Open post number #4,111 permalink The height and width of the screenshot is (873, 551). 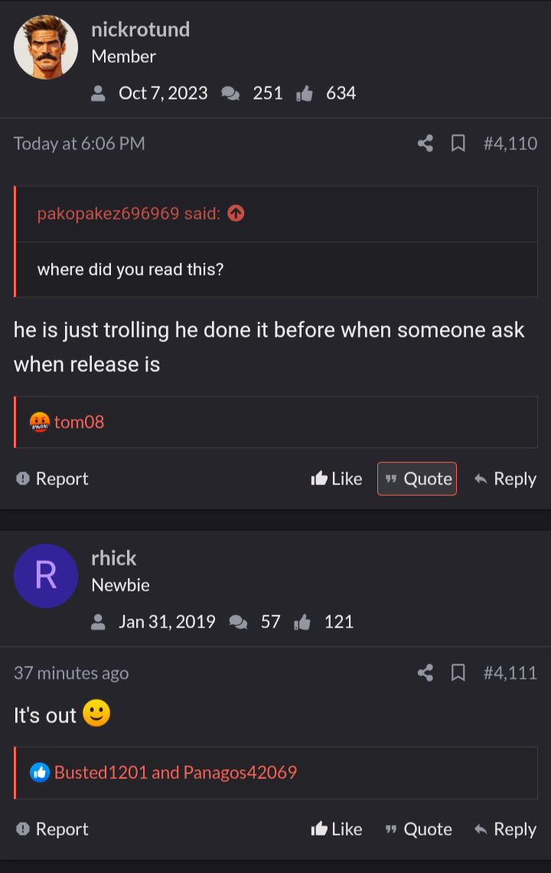click(510, 673)
